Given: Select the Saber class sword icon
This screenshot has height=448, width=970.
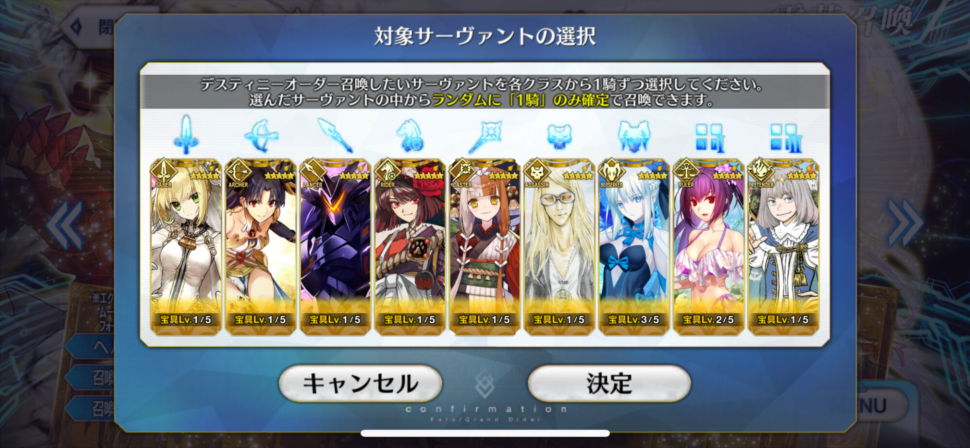Looking at the screenshot, I should 186,135.
